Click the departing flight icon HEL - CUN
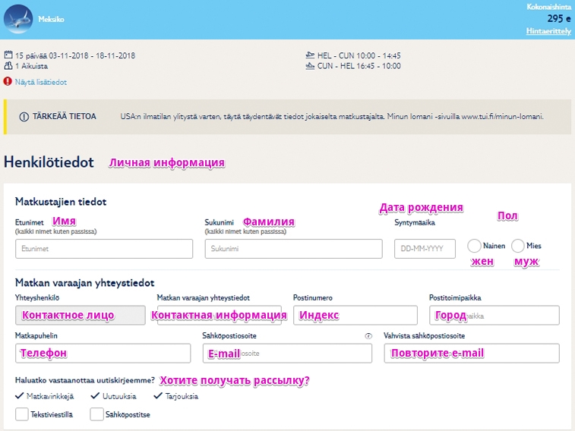The image size is (575, 431). (x=310, y=55)
